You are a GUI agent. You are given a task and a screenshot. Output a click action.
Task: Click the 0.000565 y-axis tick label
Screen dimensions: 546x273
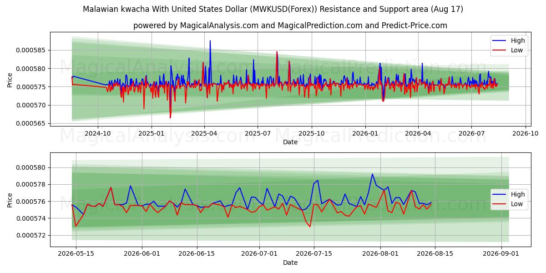point(31,123)
